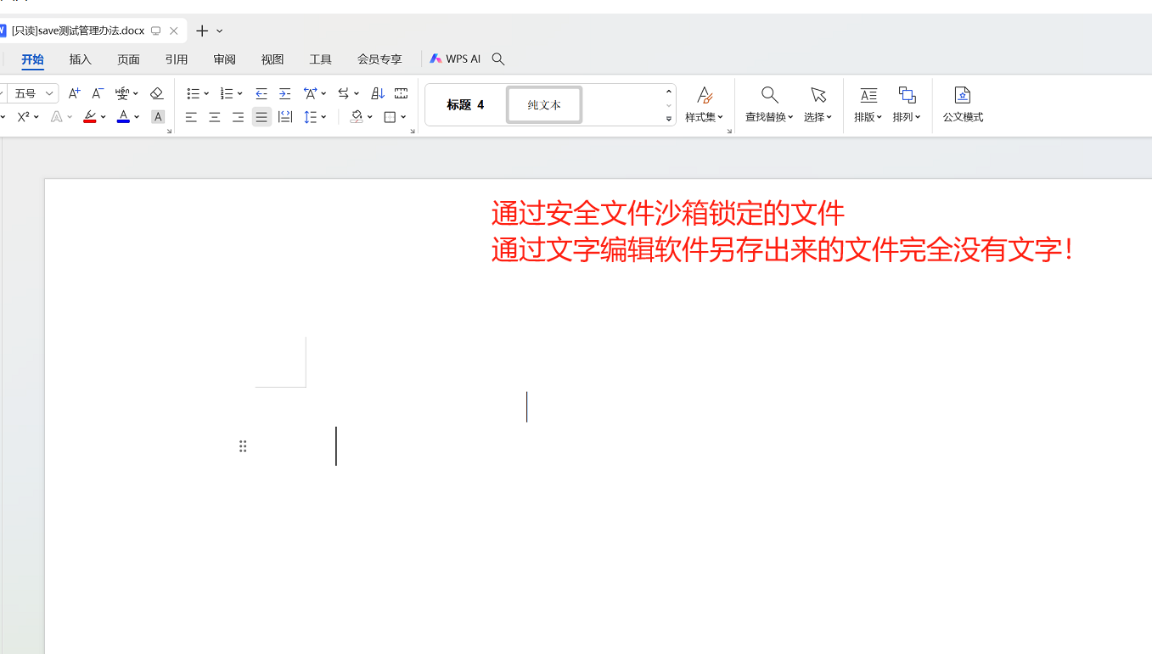Toggle center text alignment
The image size is (1152, 654).
[x=215, y=117]
